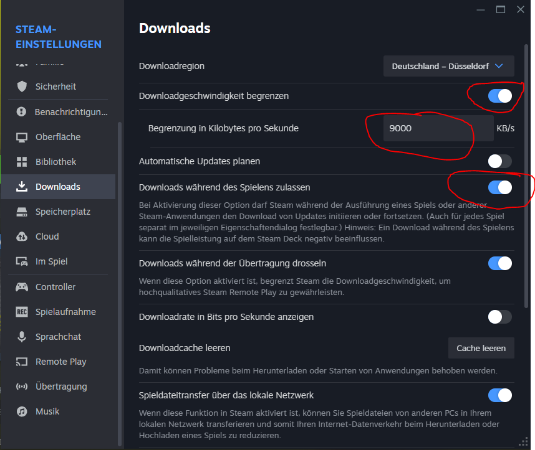Click the KB/s limit field showing 9000
This screenshot has height=450, width=535.
coord(438,128)
